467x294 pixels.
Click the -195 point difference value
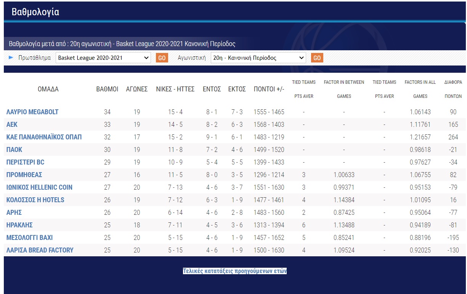453,238
